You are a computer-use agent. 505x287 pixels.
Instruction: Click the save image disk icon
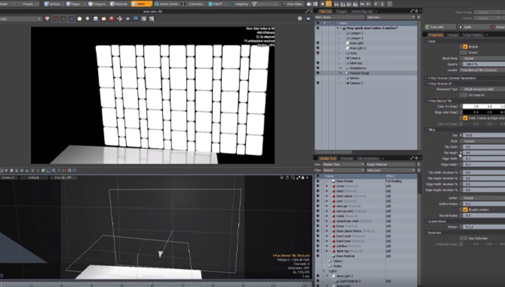click(96, 19)
